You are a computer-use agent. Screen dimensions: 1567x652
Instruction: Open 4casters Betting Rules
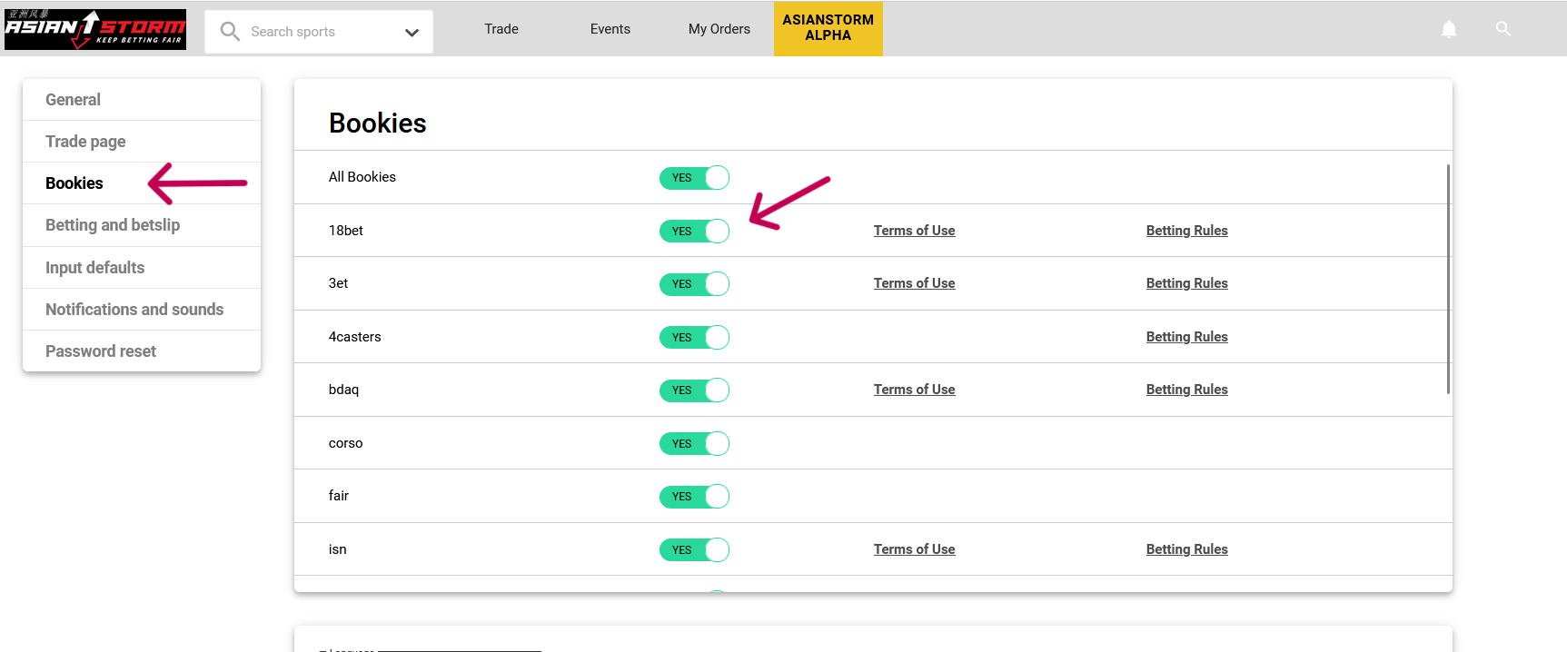pos(1186,337)
